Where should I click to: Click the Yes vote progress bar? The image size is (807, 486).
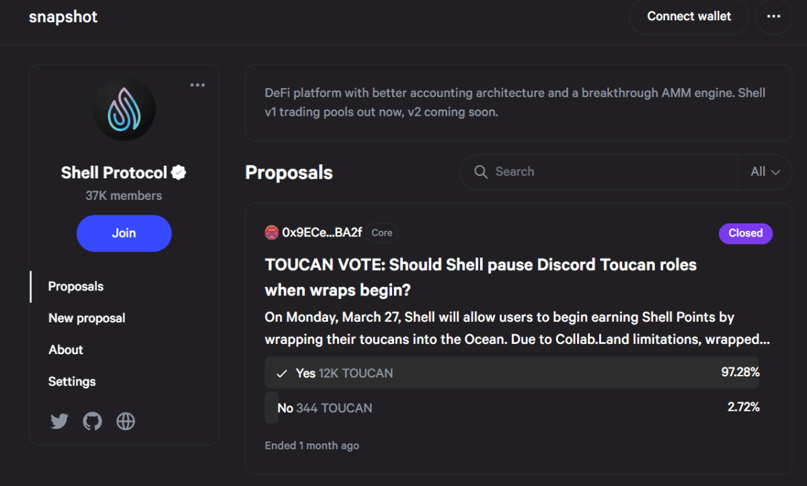511,373
